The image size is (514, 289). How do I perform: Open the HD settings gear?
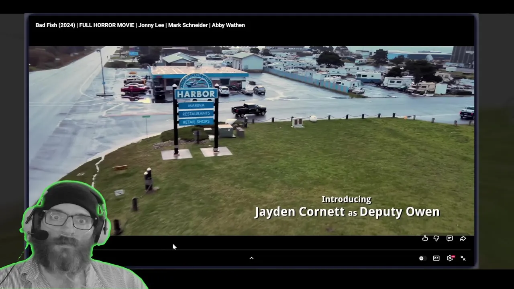(x=450, y=258)
